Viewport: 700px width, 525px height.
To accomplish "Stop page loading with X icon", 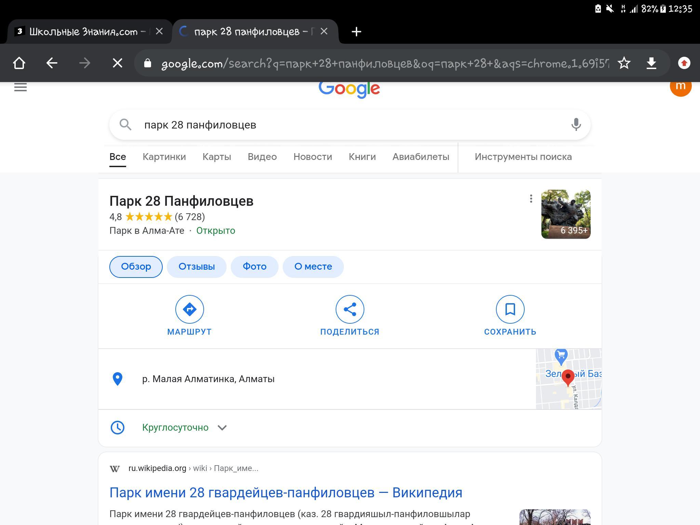I will [117, 63].
